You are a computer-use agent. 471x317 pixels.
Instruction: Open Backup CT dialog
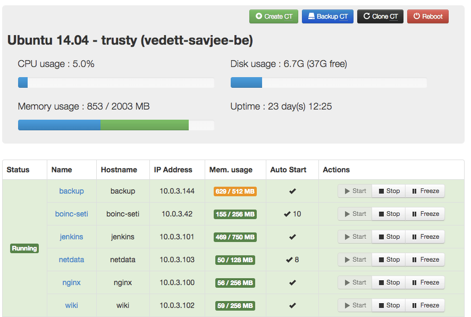click(x=327, y=16)
